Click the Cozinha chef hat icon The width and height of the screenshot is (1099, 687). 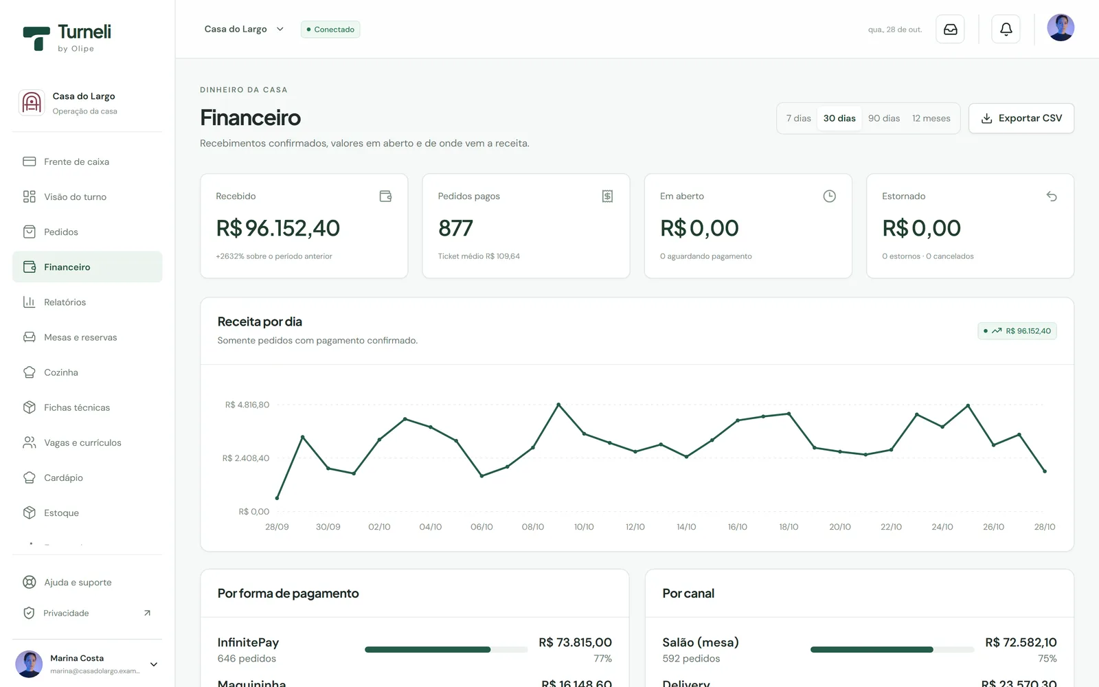[x=29, y=372]
